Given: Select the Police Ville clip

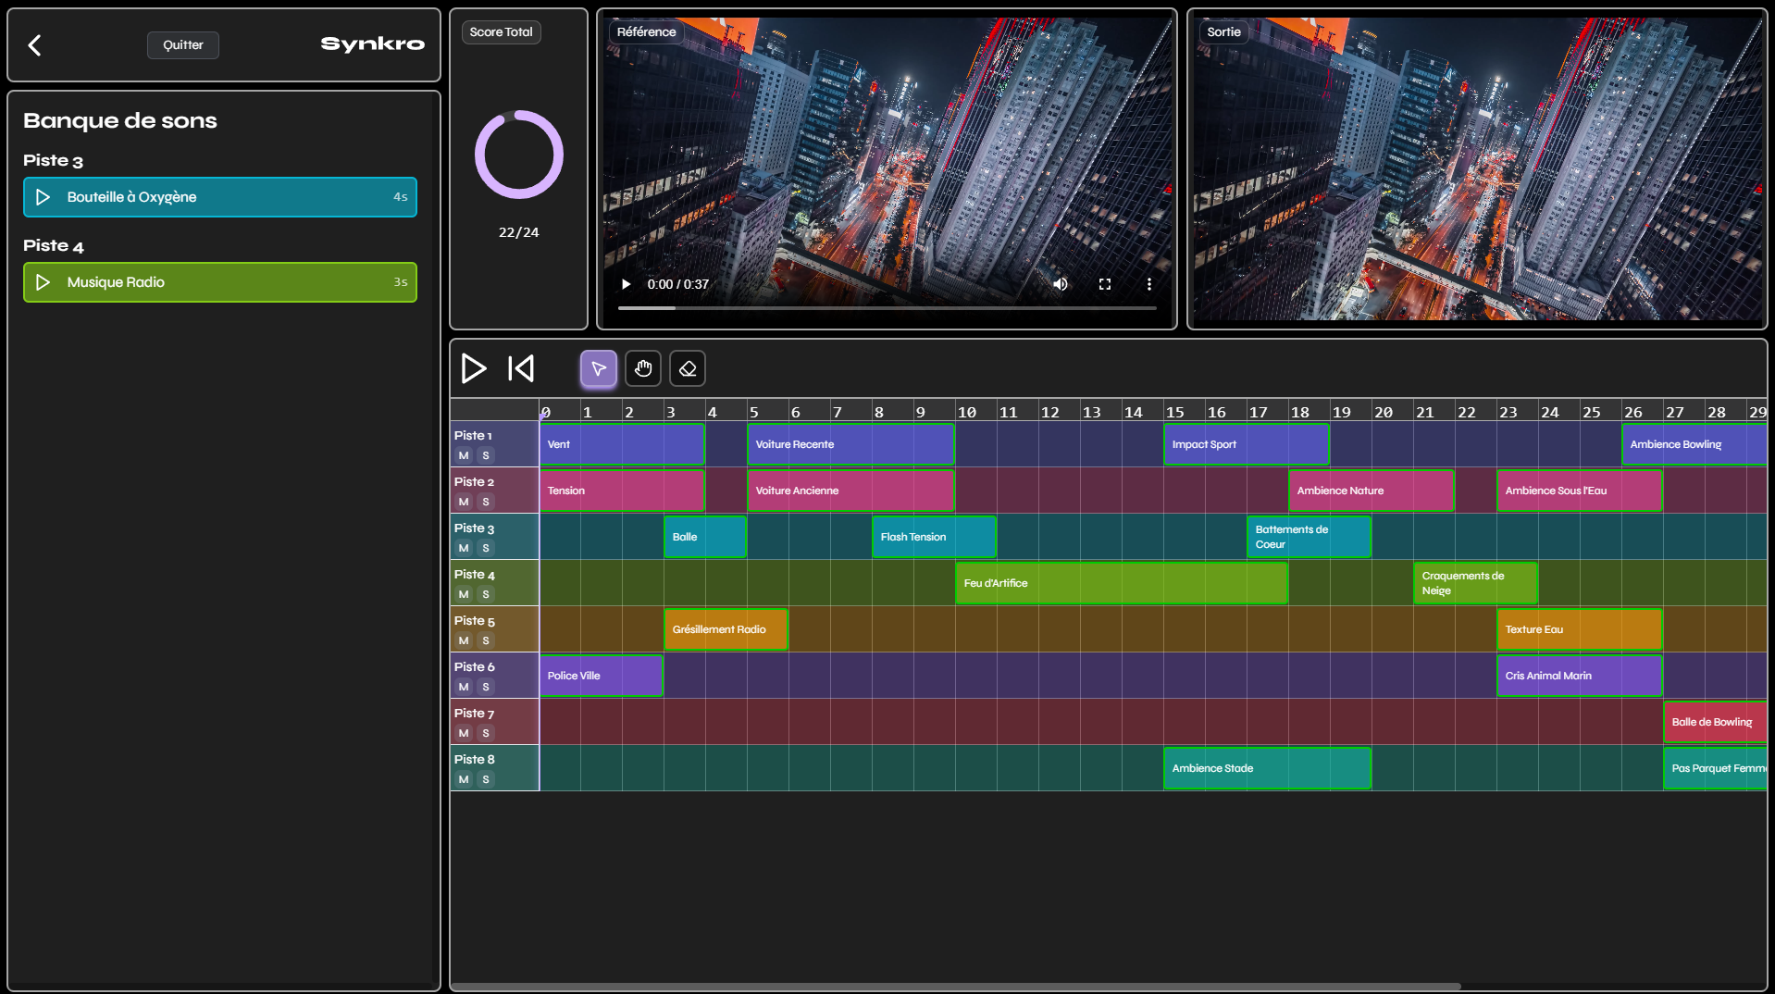Looking at the screenshot, I should click(x=601, y=676).
